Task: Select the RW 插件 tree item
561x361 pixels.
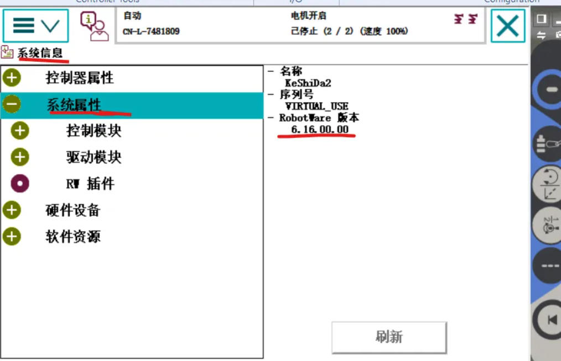Action: pyautogui.click(x=90, y=184)
